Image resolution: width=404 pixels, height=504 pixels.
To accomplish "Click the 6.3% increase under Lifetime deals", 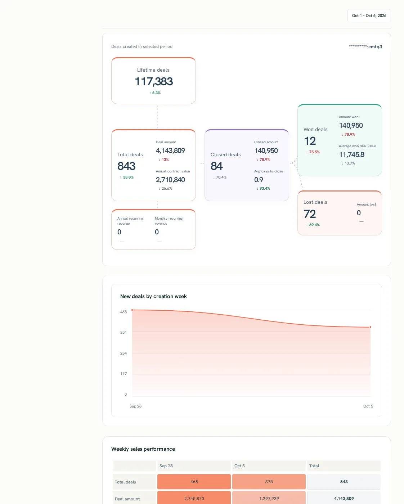I will tap(155, 93).
